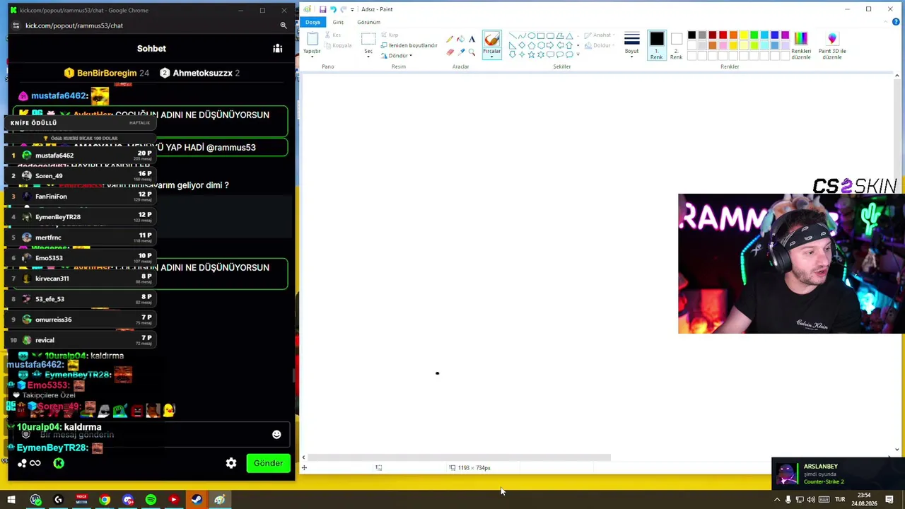Click the Kopyala copy button
The height and width of the screenshot is (509, 905).
(x=338, y=45)
